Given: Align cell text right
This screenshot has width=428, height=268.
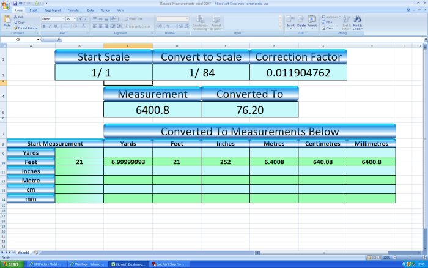Looking at the screenshot, I should click(106, 26).
